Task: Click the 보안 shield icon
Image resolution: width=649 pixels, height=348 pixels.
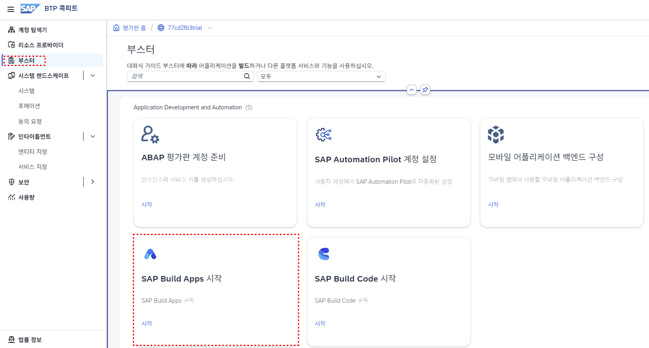Action: click(12, 182)
